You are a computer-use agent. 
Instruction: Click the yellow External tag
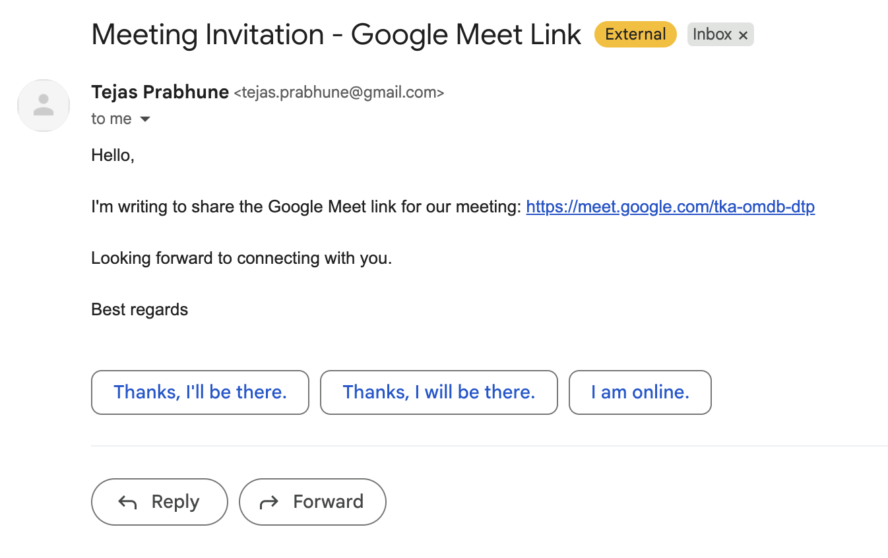point(635,34)
